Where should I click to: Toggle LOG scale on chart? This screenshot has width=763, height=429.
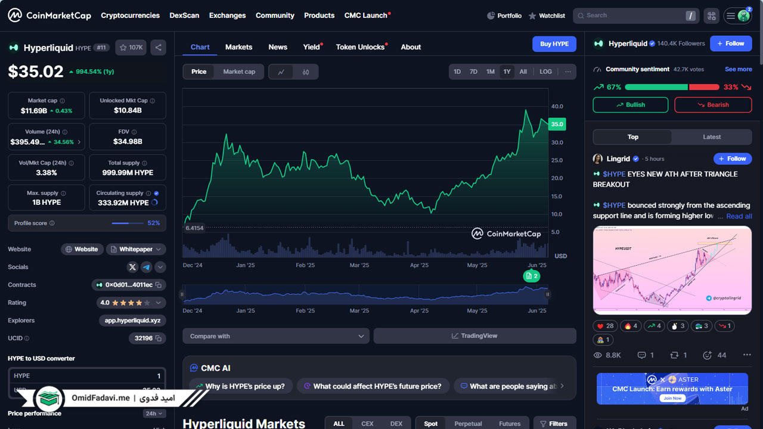tap(546, 71)
